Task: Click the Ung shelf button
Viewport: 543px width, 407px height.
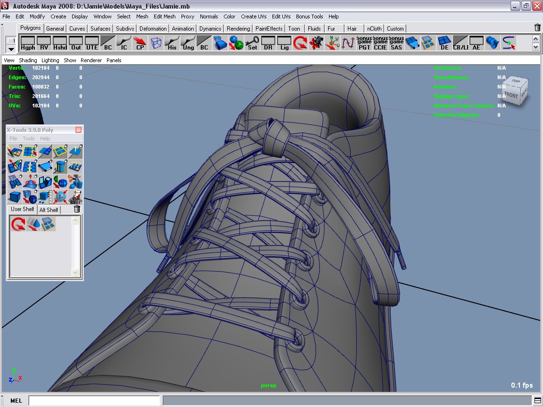Action: [188, 43]
